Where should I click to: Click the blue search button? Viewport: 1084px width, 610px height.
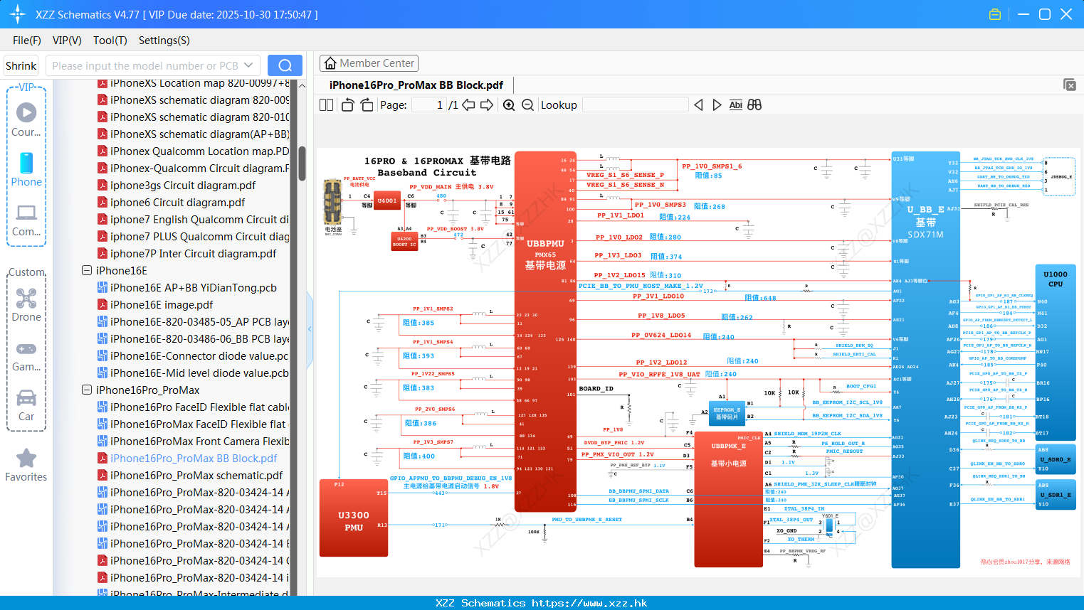[285, 65]
